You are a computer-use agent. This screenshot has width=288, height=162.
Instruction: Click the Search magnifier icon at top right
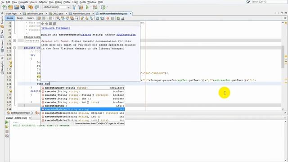(248, 2)
